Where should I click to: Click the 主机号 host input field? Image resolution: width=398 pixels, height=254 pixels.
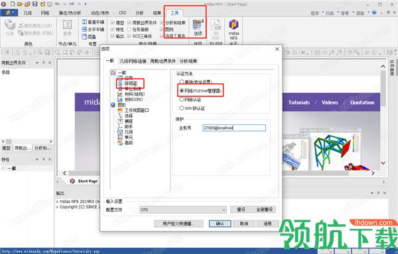[x=234, y=128]
